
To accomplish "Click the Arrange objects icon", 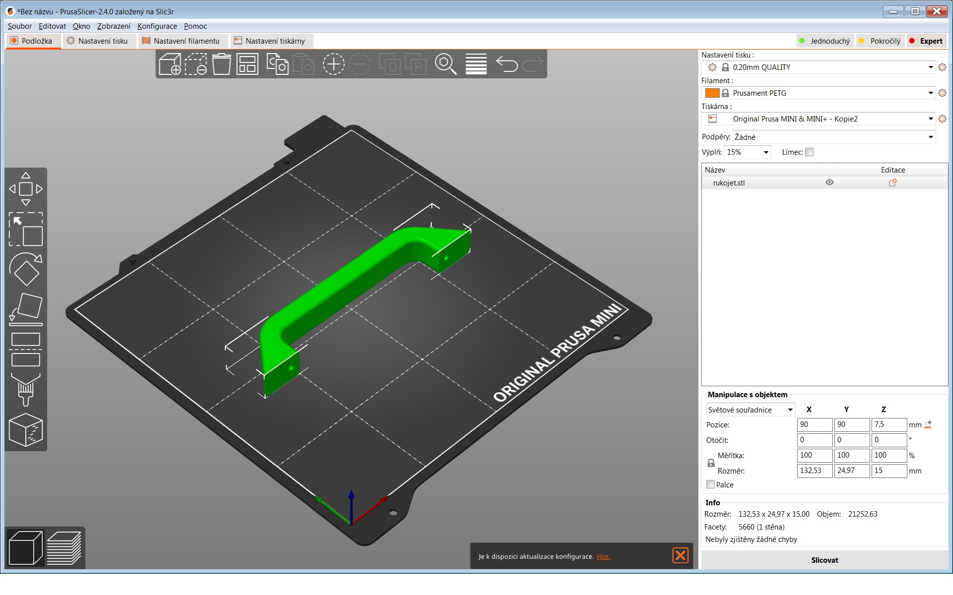I will pos(247,64).
